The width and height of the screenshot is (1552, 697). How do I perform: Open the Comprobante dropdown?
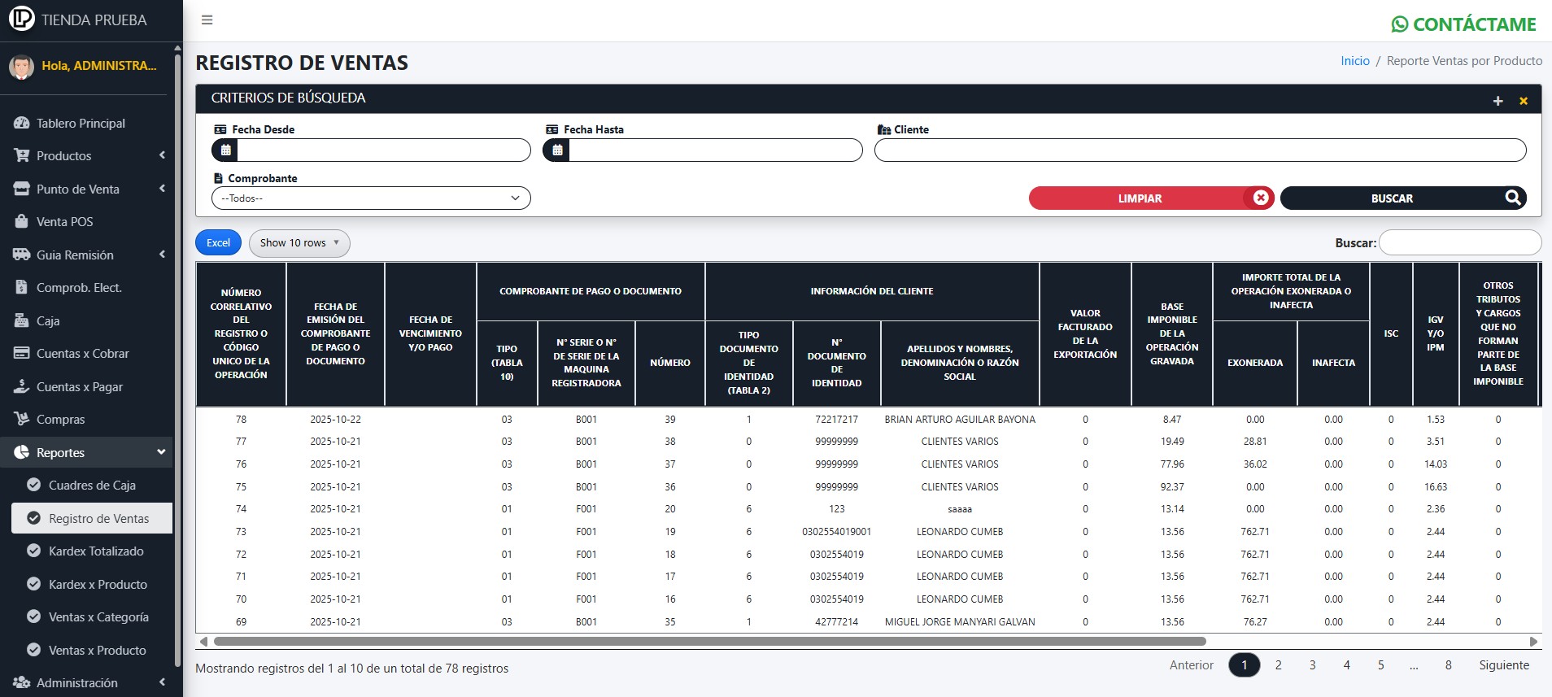pos(371,198)
